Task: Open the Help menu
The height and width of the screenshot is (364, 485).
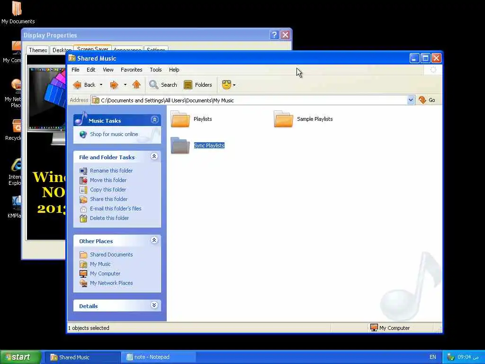Action: [174, 70]
